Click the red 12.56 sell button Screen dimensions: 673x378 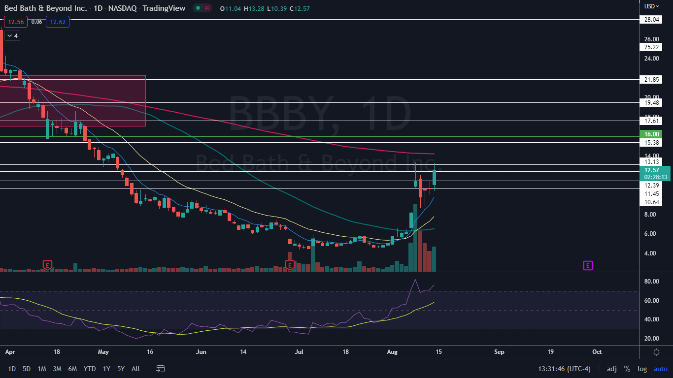pos(15,22)
